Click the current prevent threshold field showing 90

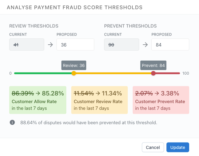(x=122, y=45)
